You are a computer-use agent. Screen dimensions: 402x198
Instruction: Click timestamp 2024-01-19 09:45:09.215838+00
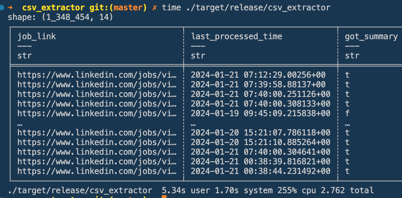260,113
